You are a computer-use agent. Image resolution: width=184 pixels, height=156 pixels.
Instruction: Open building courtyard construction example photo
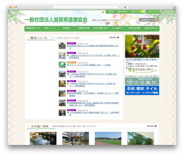tap(75, 138)
